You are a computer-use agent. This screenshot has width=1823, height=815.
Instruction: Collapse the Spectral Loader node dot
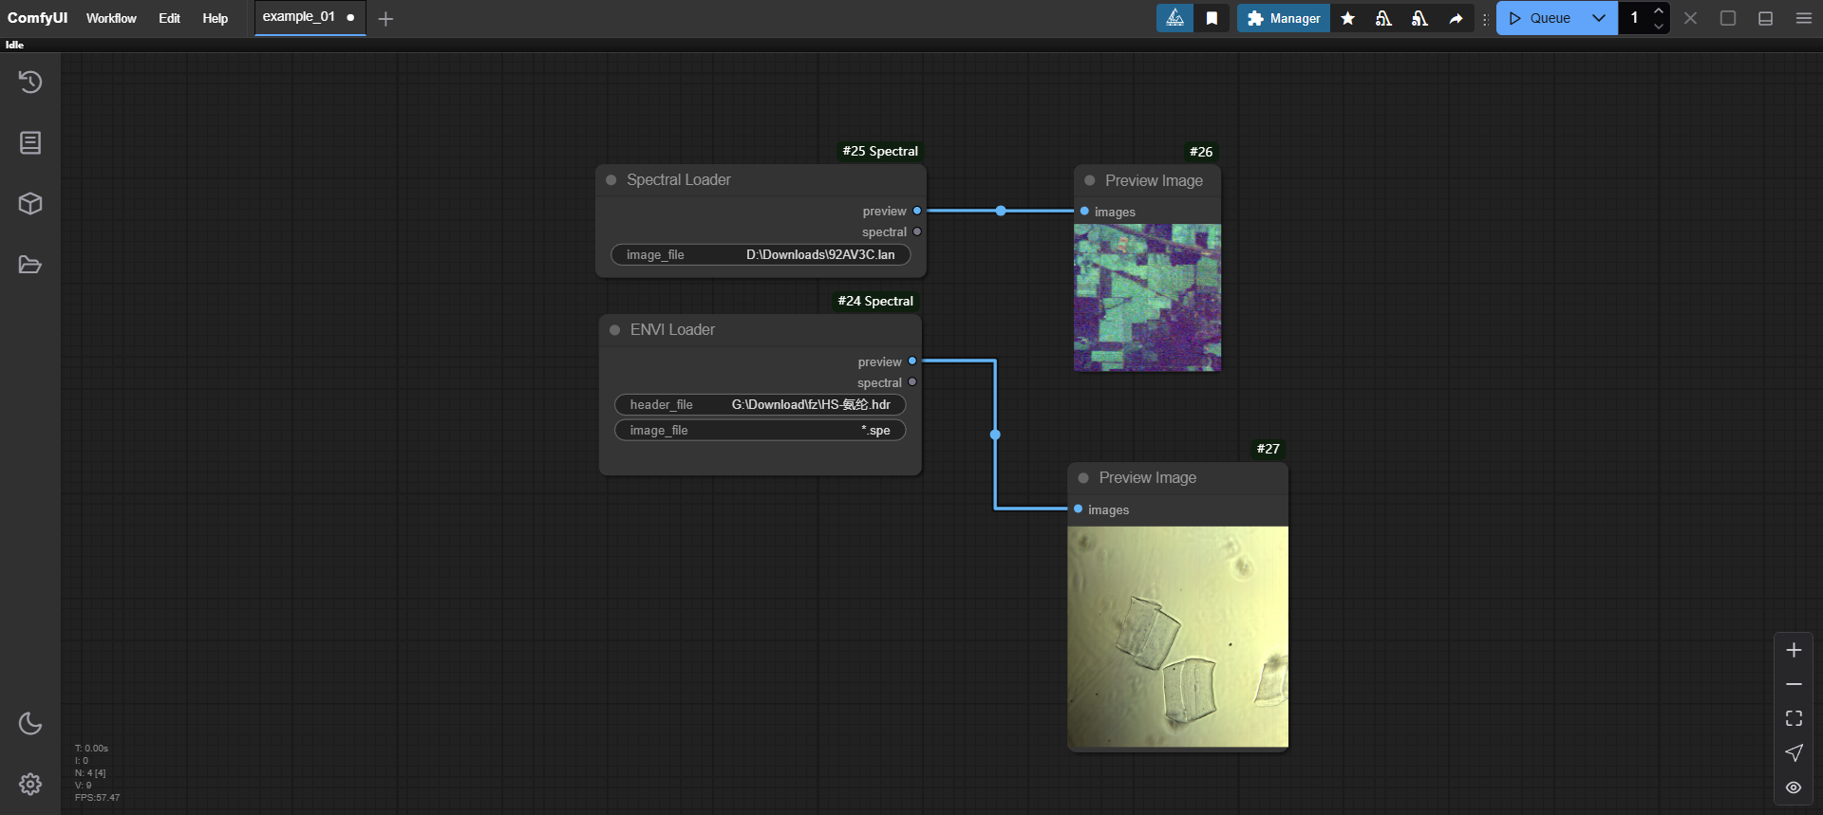pyautogui.click(x=611, y=180)
